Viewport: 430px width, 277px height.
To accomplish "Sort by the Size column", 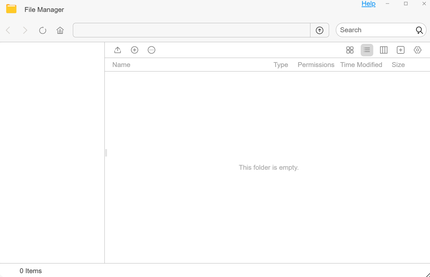I will pyautogui.click(x=398, y=65).
